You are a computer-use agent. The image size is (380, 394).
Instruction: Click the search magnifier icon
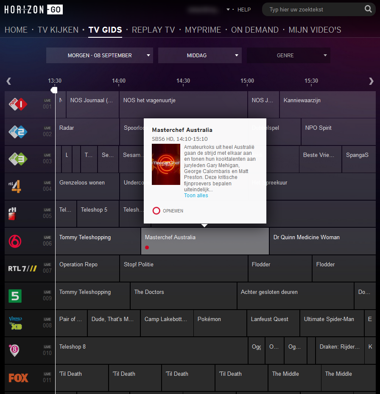(368, 9)
